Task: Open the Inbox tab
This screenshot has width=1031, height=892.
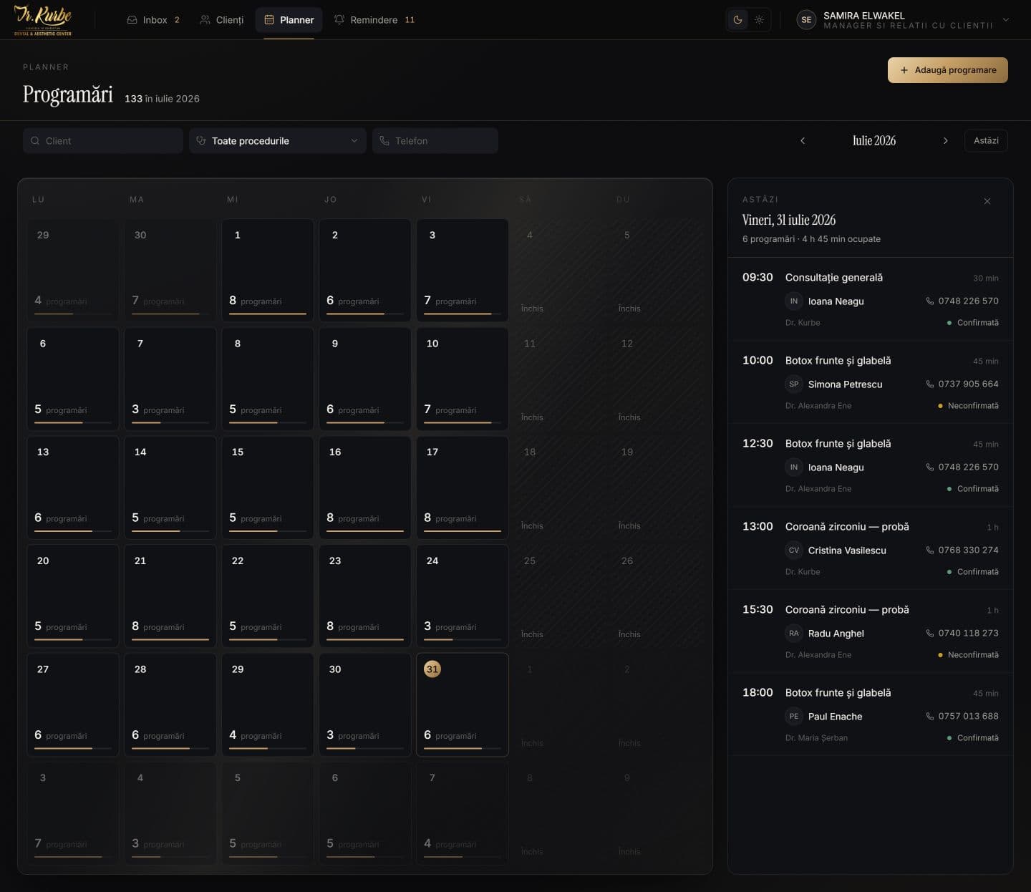Action: [153, 20]
